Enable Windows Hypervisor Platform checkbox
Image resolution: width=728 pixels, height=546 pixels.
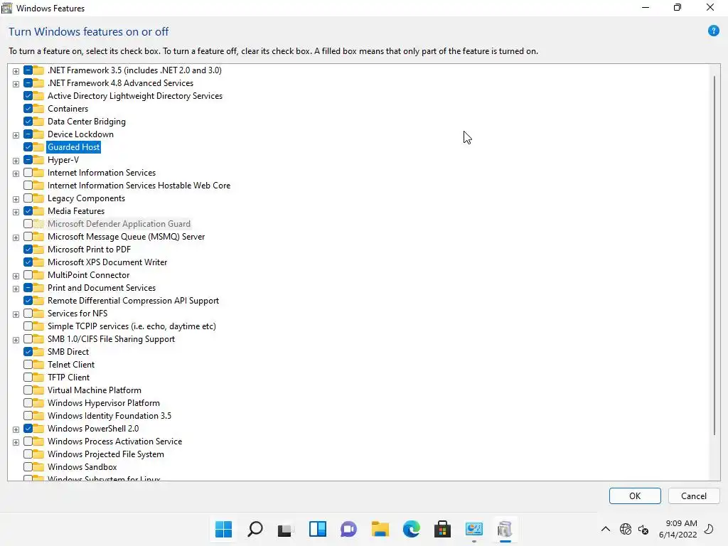(28, 402)
